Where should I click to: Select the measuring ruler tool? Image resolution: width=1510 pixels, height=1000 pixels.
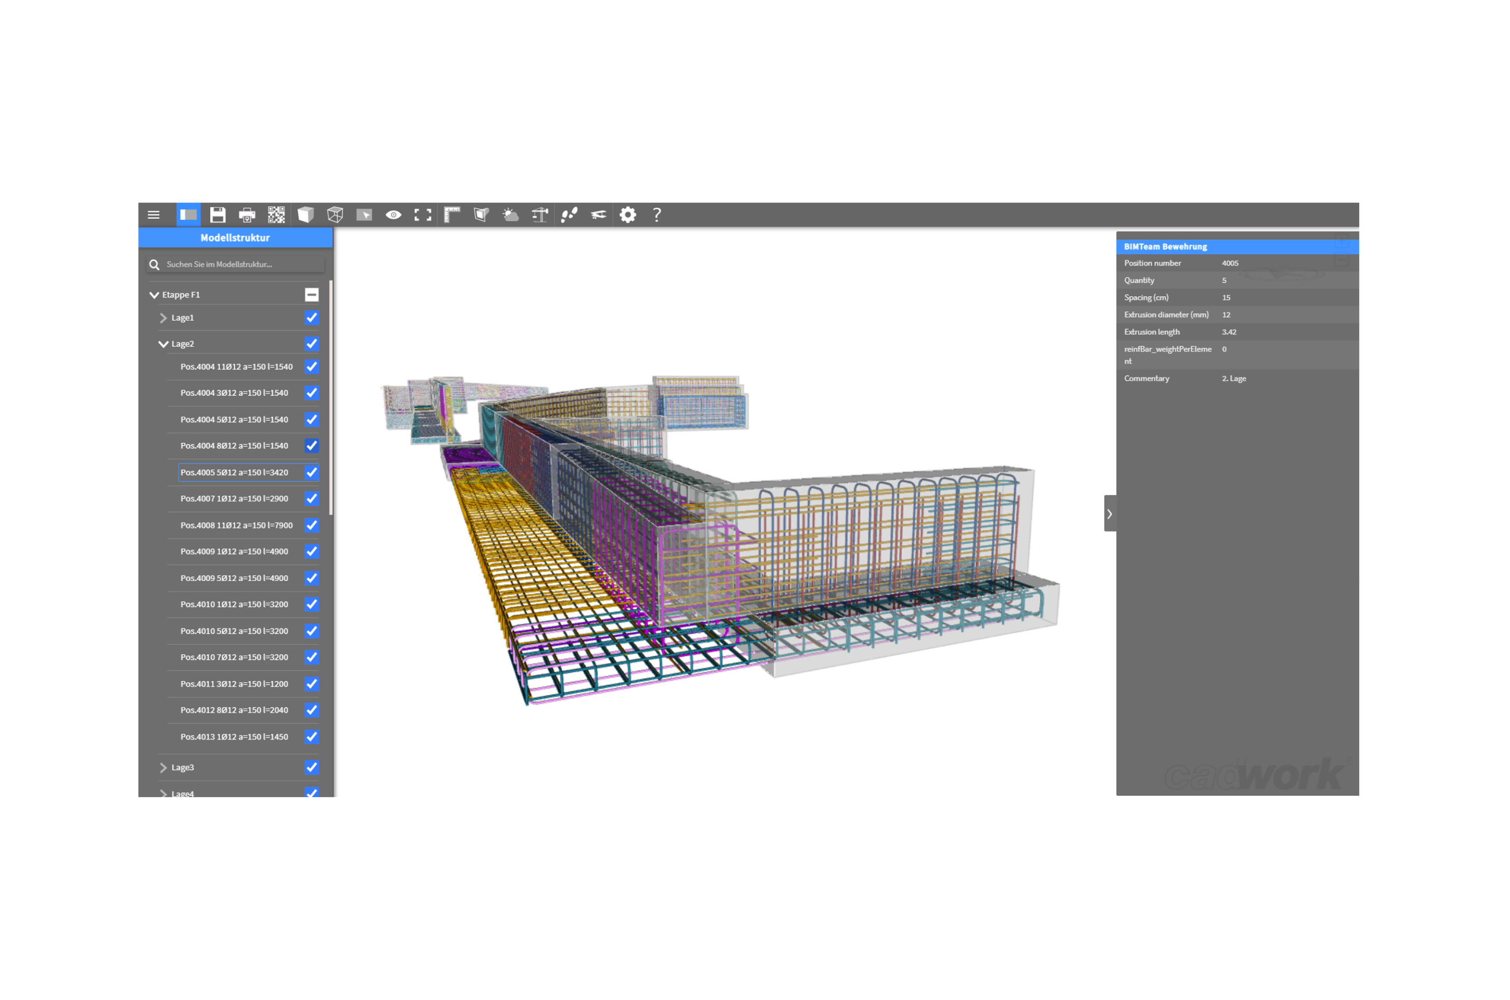pos(452,215)
